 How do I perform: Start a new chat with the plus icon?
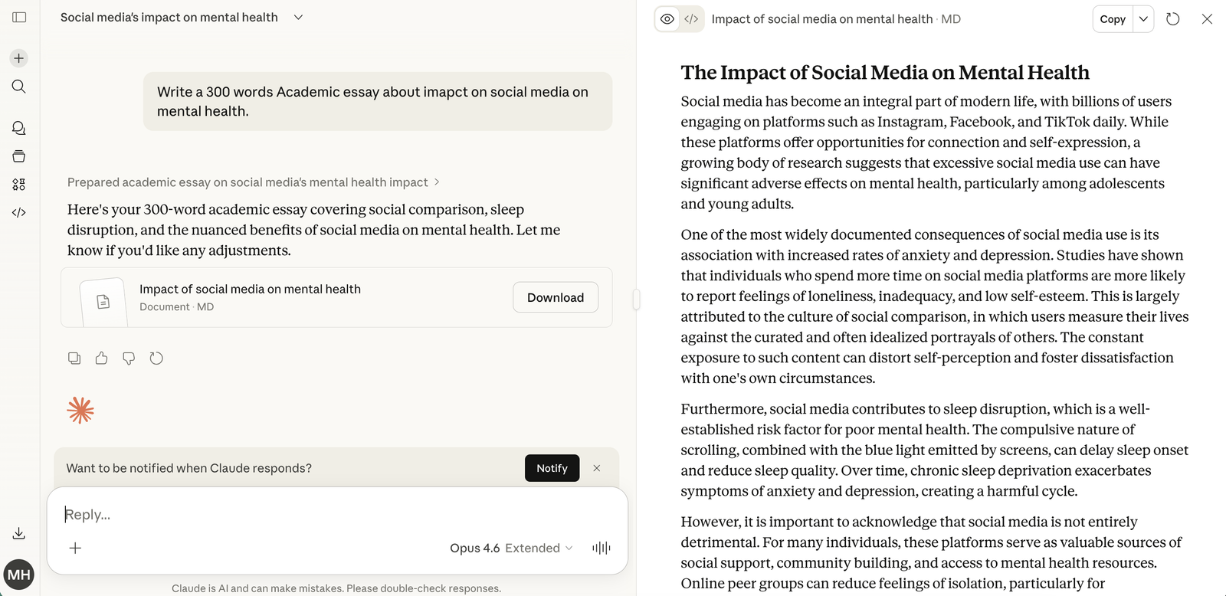pos(18,57)
